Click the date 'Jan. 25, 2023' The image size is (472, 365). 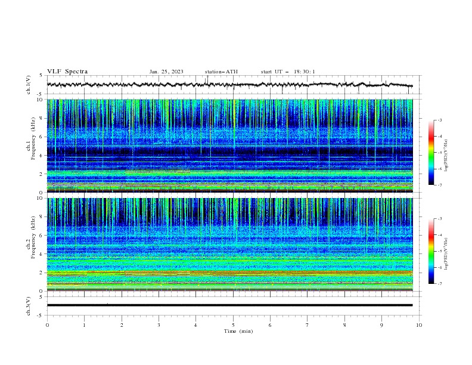pyautogui.click(x=166, y=72)
